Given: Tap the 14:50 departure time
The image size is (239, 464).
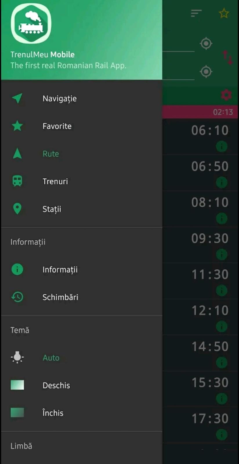Looking at the screenshot, I should 210,347.
